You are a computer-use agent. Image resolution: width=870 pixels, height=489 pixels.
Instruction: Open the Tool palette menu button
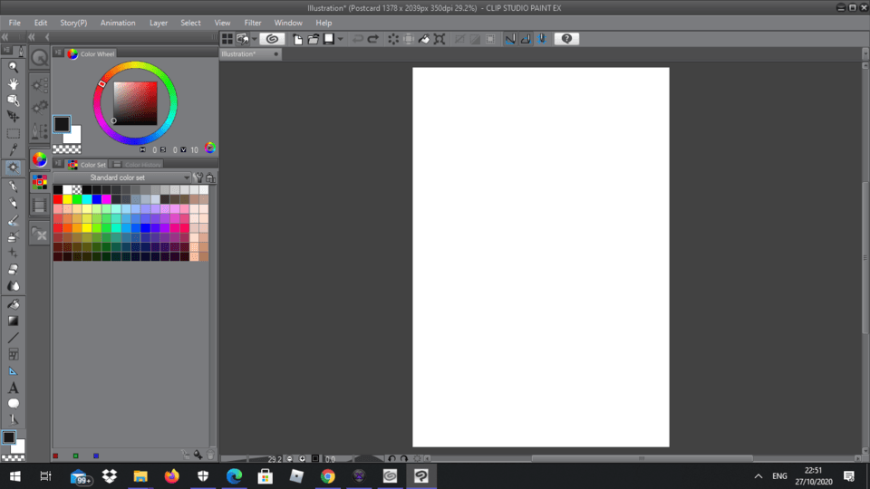click(x=6, y=51)
